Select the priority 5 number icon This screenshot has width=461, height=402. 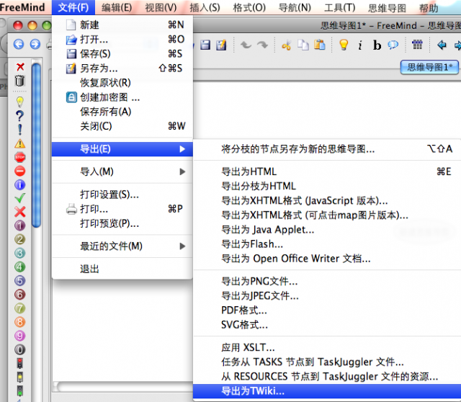pos(19,280)
